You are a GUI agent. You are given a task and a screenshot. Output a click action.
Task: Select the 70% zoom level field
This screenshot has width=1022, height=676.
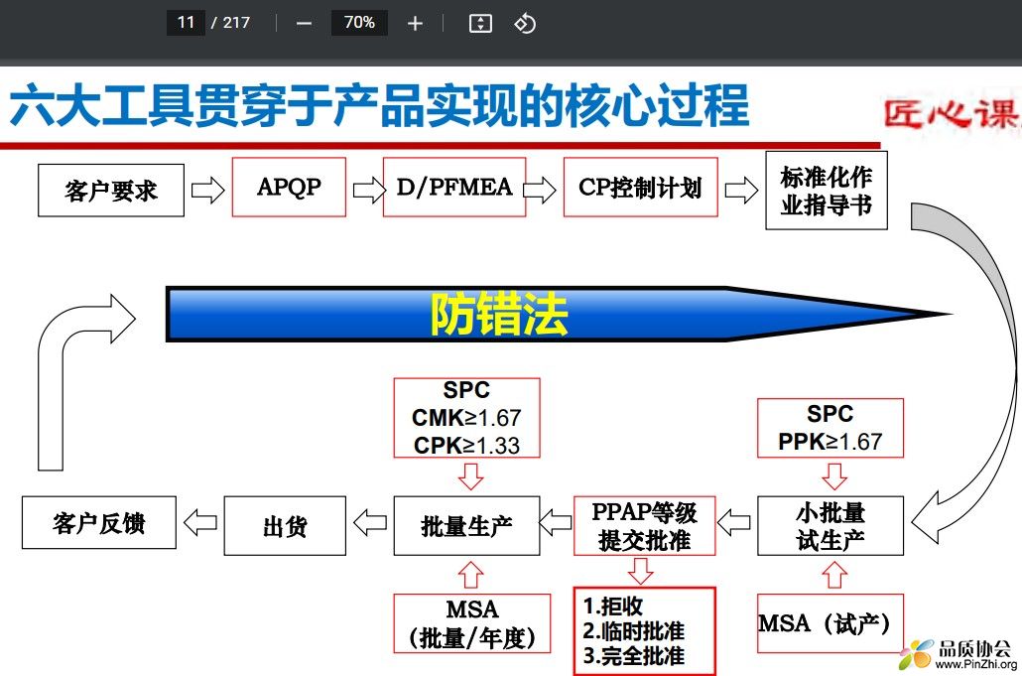(359, 23)
